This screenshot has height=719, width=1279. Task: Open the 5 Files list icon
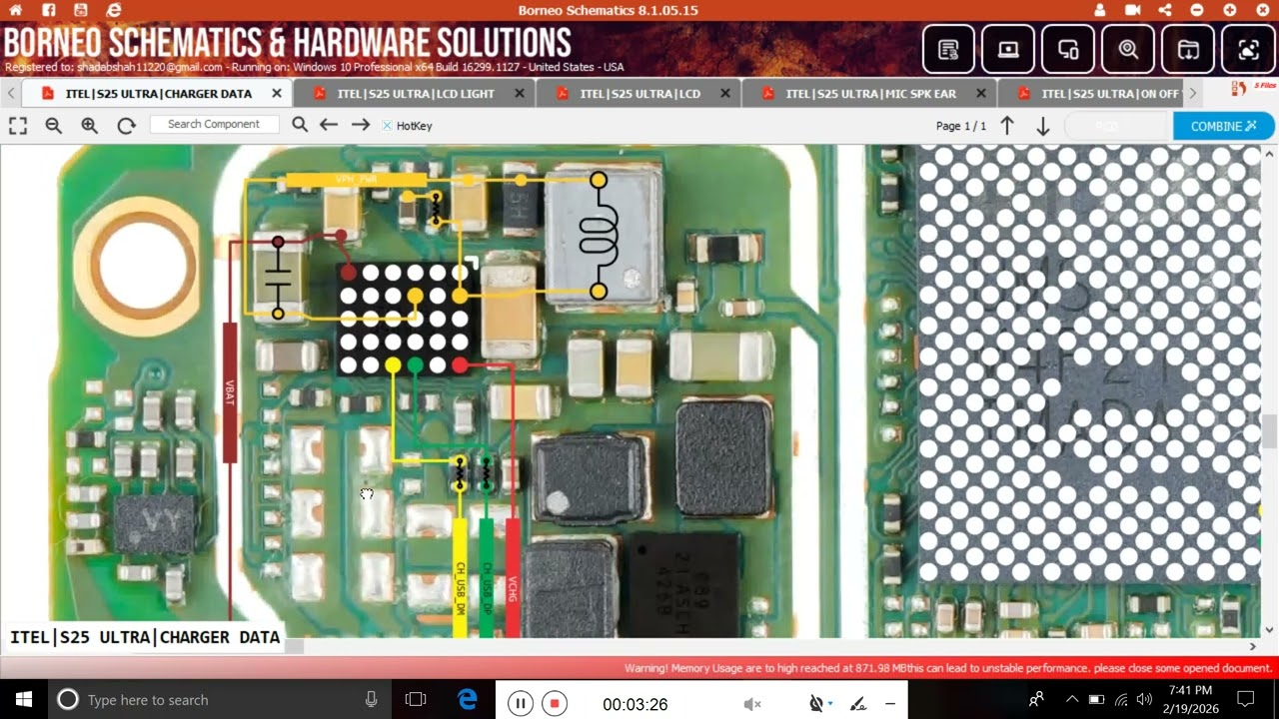(1253, 90)
